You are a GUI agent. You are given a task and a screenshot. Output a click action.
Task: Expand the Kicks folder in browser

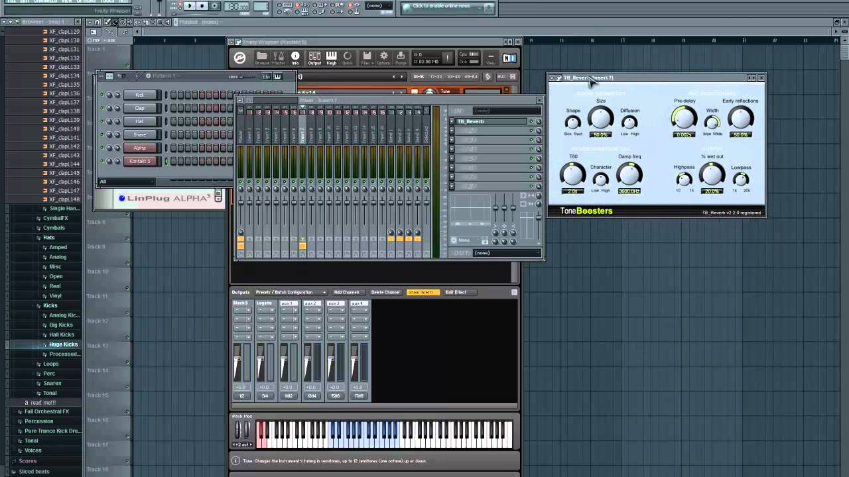[x=50, y=305]
